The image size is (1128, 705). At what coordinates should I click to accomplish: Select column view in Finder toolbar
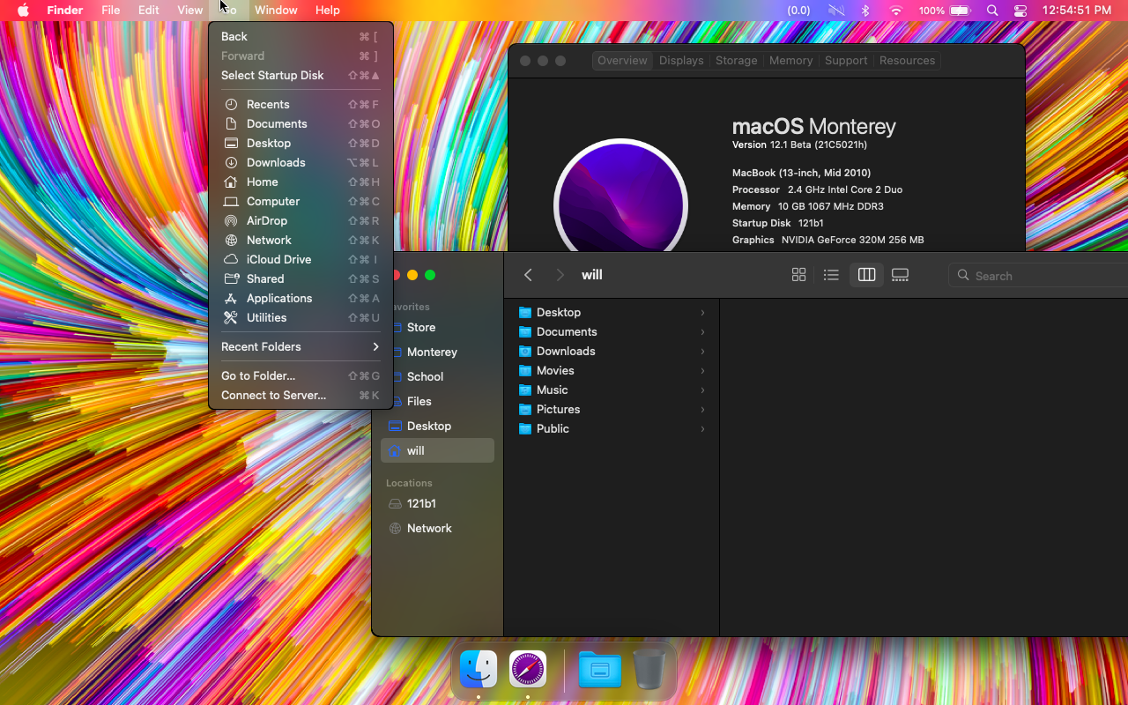[x=866, y=275]
